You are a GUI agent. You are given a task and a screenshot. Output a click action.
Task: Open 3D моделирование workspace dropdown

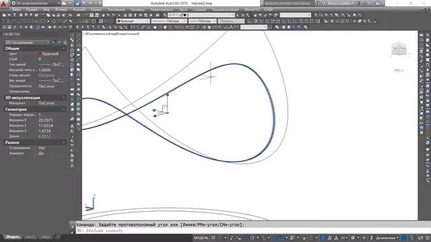point(36,3)
